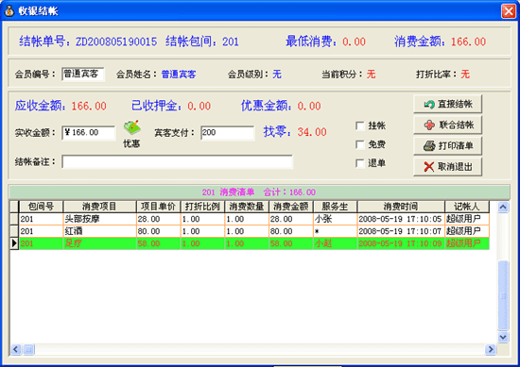Click the printer icon for 打印清单
This screenshot has width=520, height=367.
(429, 145)
